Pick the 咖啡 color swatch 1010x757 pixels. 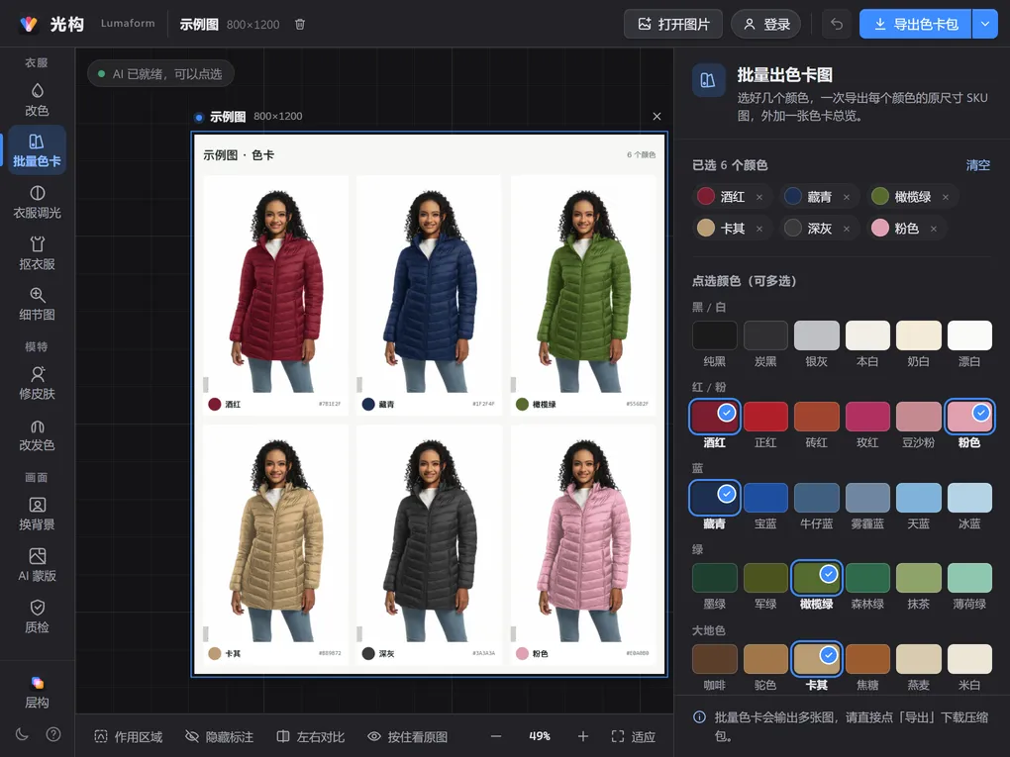[x=714, y=658]
